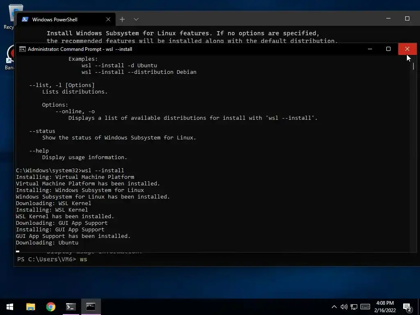420x315 pixels.
Task: Minimize the Administrator Command Prompt window
Action: 370,49
